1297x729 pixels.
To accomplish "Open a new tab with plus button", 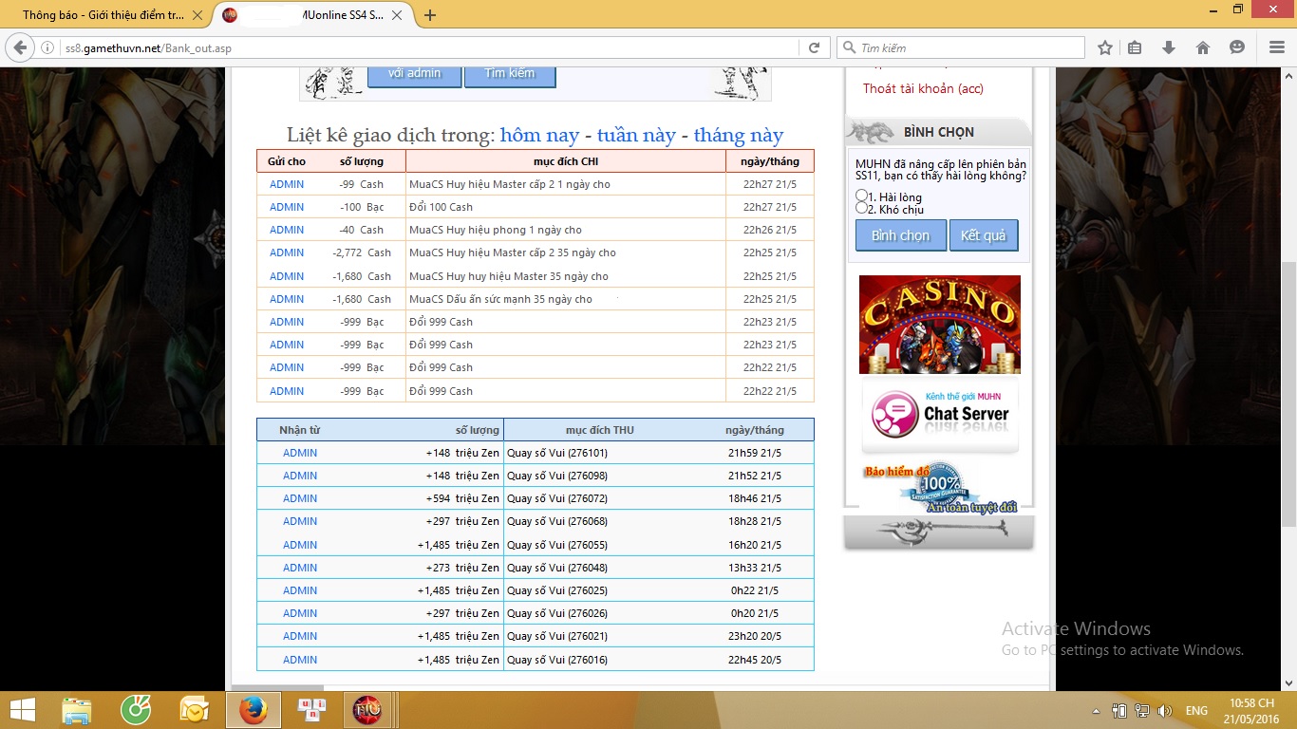I will 430,15.
